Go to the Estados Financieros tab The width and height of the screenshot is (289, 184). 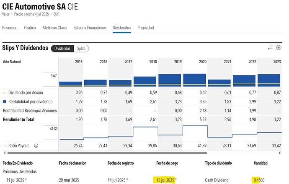pos(90,28)
